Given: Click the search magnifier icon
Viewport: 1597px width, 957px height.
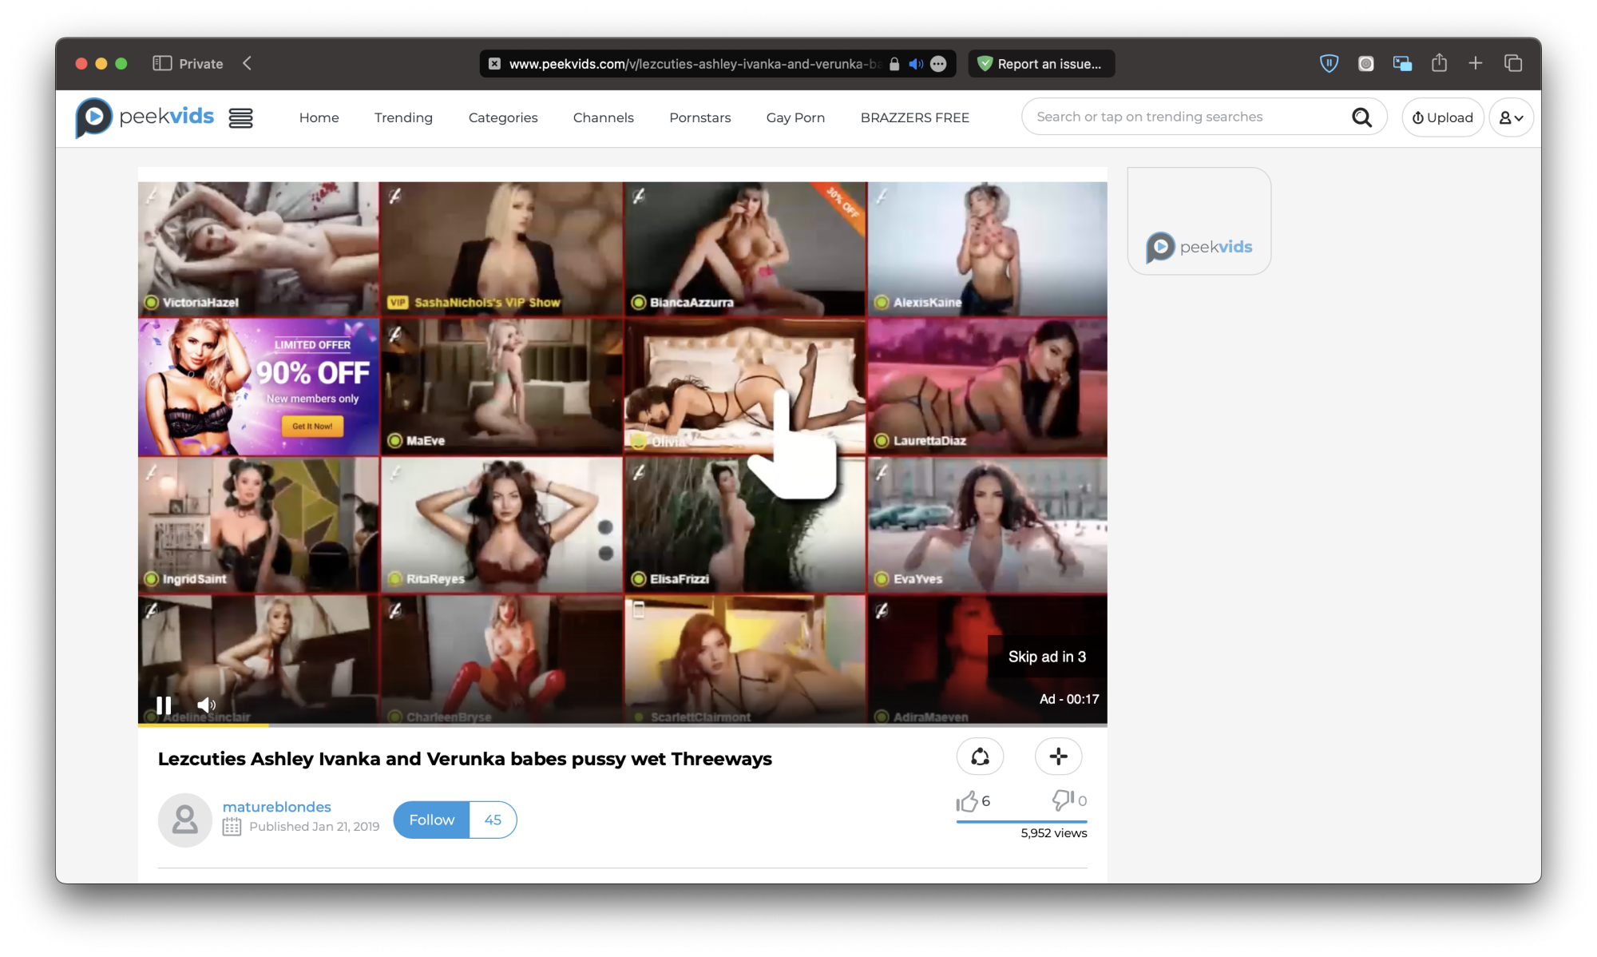Looking at the screenshot, I should click(x=1361, y=117).
